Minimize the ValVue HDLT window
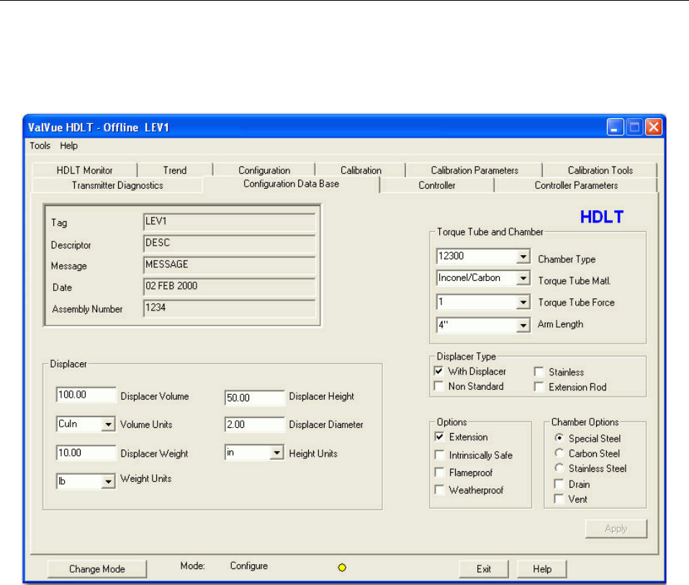Image resolution: width=689 pixels, height=585 pixels. click(615, 127)
